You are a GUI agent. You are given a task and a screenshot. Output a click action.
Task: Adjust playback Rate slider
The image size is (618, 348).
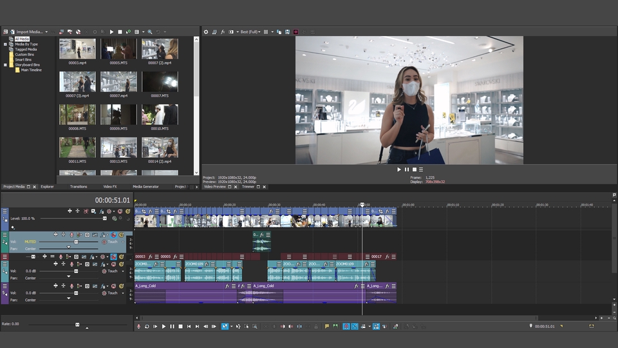[77, 324]
